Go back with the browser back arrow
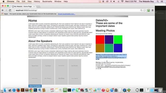 click(3, 10)
